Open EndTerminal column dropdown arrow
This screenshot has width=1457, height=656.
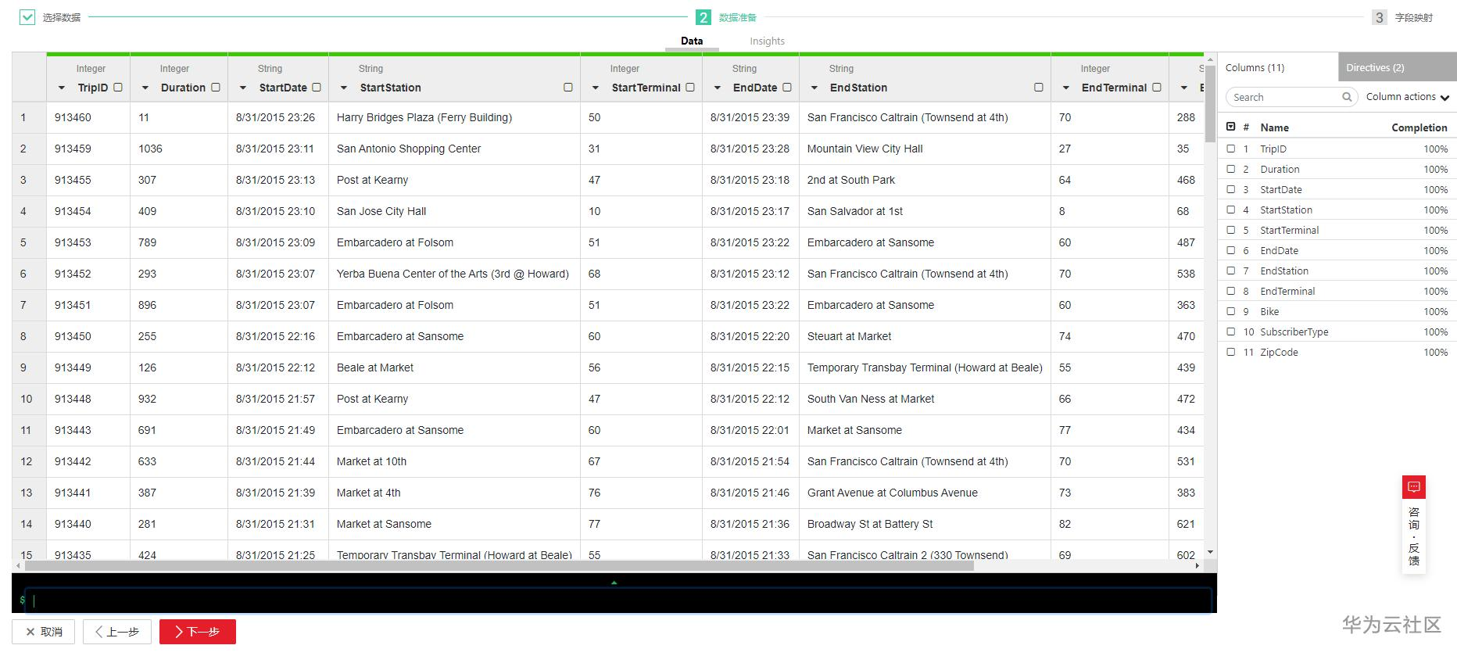[1066, 88]
